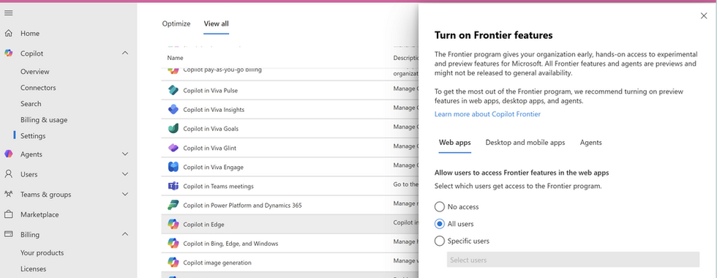717x278 pixels.
Task: Click the Copilot in Edge row icon
Action: [x=173, y=224]
